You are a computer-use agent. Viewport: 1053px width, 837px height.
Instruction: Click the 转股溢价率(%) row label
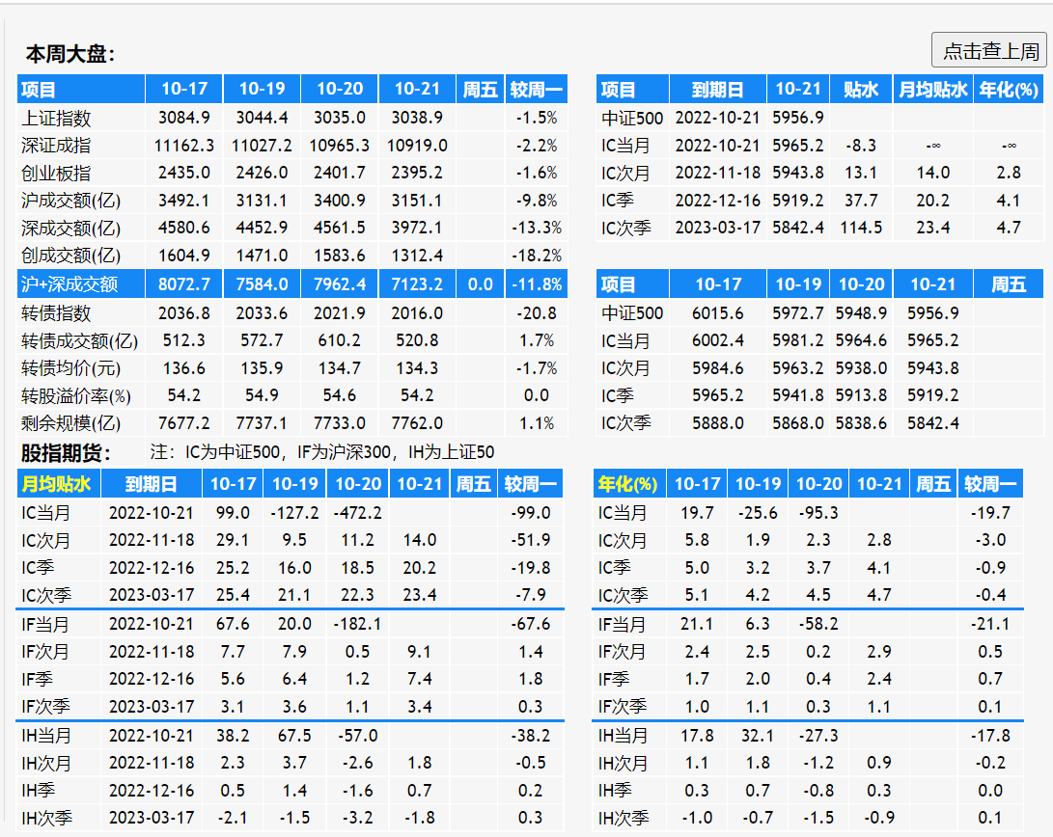pos(76,395)
